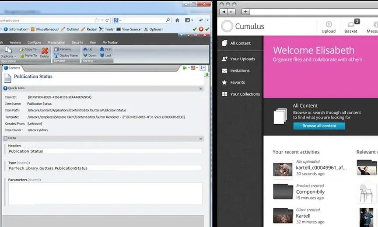Click the red error X icon in developer toolbar
The height and width of the screenshot is (227, 378).
pyautogui.click(x=201, y=29)
